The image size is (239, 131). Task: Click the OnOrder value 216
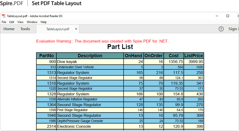tap(160, 72)
